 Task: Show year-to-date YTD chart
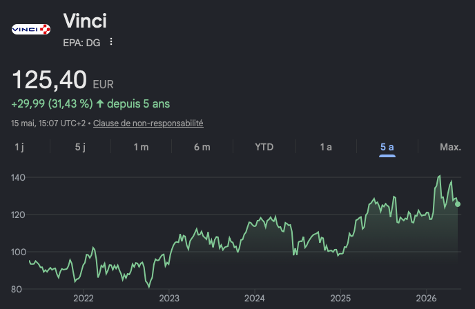coord(264,147)
